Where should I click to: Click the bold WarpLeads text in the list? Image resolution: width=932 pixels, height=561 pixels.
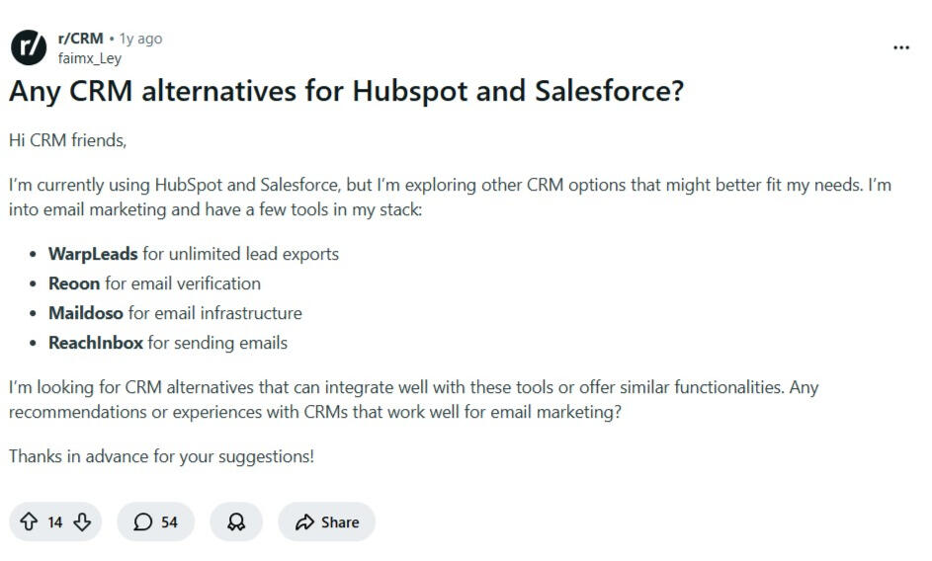(93, 254)
